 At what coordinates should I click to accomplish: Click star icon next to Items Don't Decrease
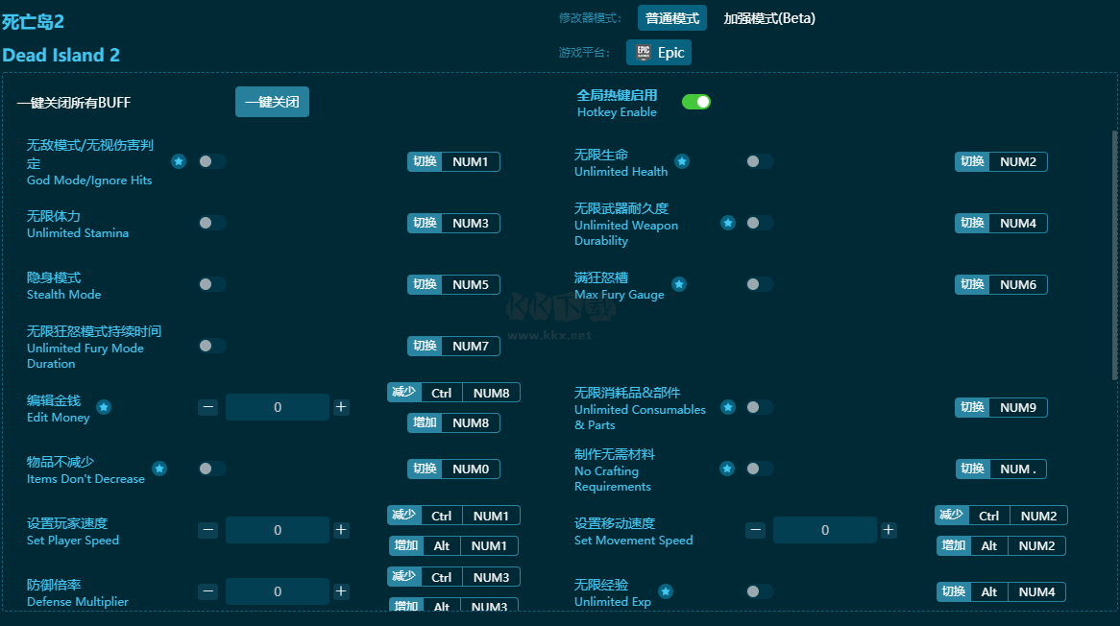click(159, 469)
